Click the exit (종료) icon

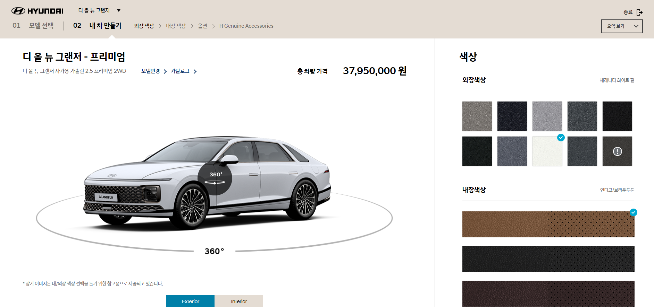(x=639, y=12)
